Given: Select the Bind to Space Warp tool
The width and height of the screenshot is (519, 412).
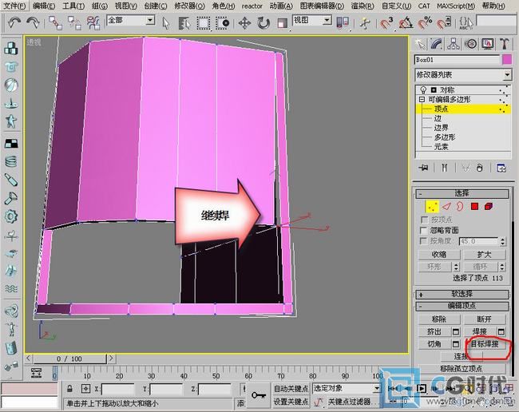Looking at the screenshot, I should tap(93, 23).
